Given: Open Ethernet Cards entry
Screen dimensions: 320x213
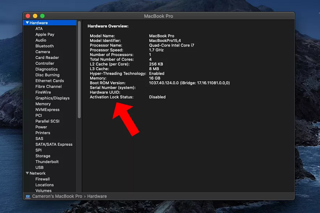Looking at the screenshot, I should tap(49, 81).
